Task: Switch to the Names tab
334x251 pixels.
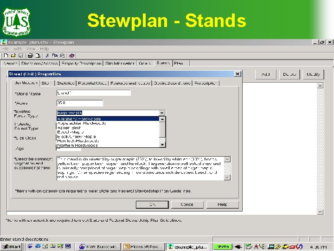Action: [x=10, y=63]
